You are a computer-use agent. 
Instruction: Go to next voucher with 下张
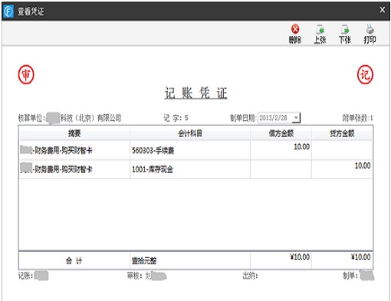click(x=345, y=34)
